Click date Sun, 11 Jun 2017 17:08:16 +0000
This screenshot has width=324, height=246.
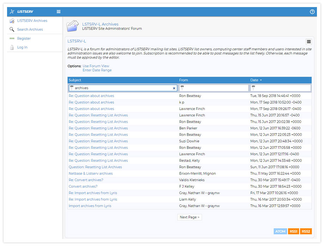(275, 167)
